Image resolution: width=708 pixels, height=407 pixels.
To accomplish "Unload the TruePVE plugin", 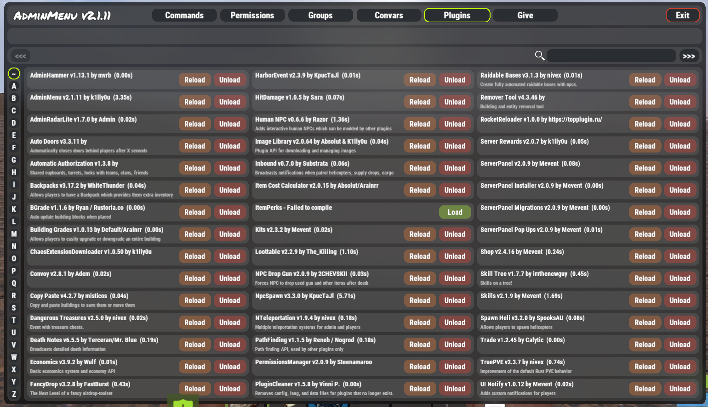I will pos(679,367).
